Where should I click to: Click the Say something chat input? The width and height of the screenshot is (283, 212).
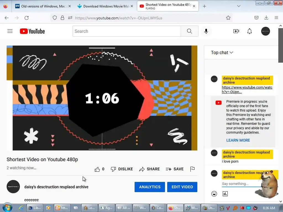coord(241,184)
